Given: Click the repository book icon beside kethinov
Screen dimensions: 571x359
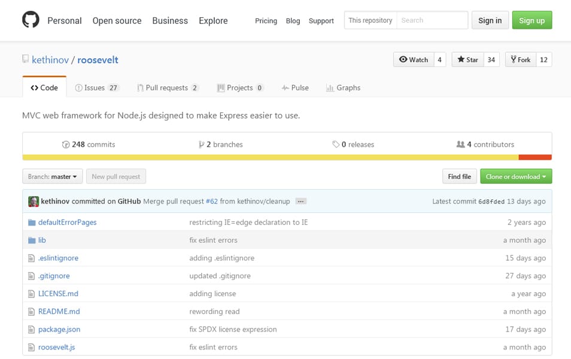Looking at the screenshot, I should click(26, 59).
